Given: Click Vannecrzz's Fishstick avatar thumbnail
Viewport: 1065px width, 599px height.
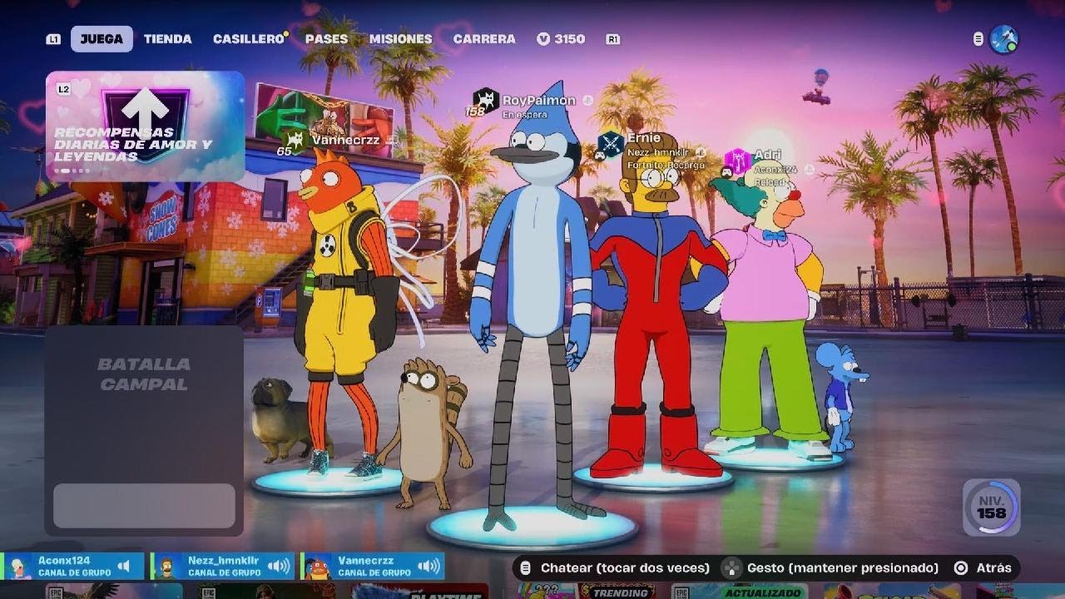Looking at the screenshot, I should [x=318, y=567].
